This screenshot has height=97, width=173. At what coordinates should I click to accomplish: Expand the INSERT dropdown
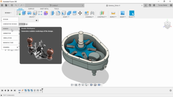click(x=123, y=17)
